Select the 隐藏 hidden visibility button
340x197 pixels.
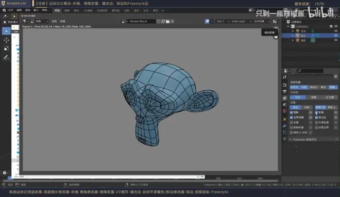click(314, 97)
